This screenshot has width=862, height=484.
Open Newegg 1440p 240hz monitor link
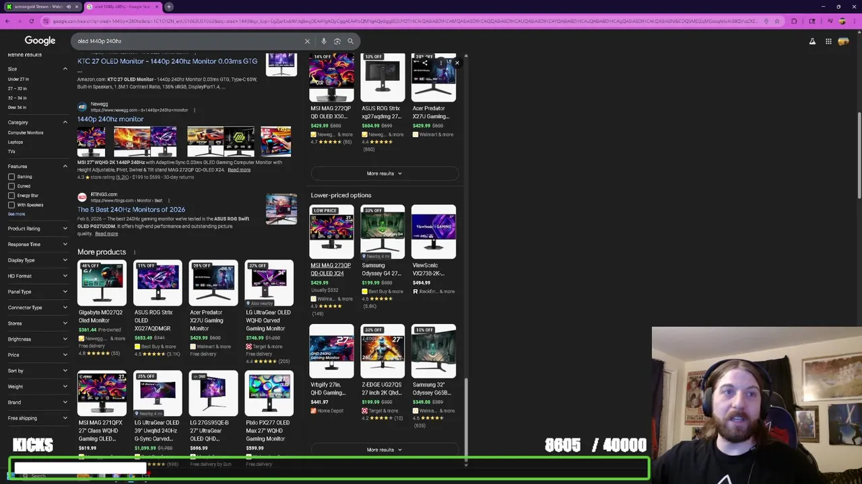coord(110,119)
